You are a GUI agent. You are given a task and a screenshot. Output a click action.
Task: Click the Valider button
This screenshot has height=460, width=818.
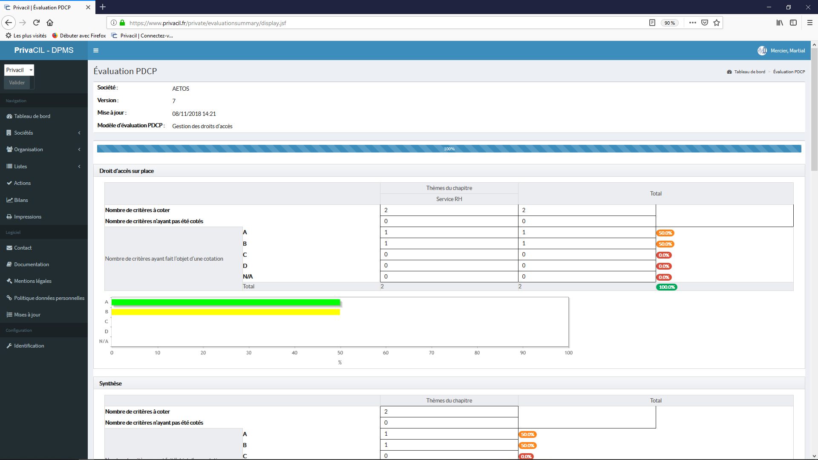coord(16,83)
